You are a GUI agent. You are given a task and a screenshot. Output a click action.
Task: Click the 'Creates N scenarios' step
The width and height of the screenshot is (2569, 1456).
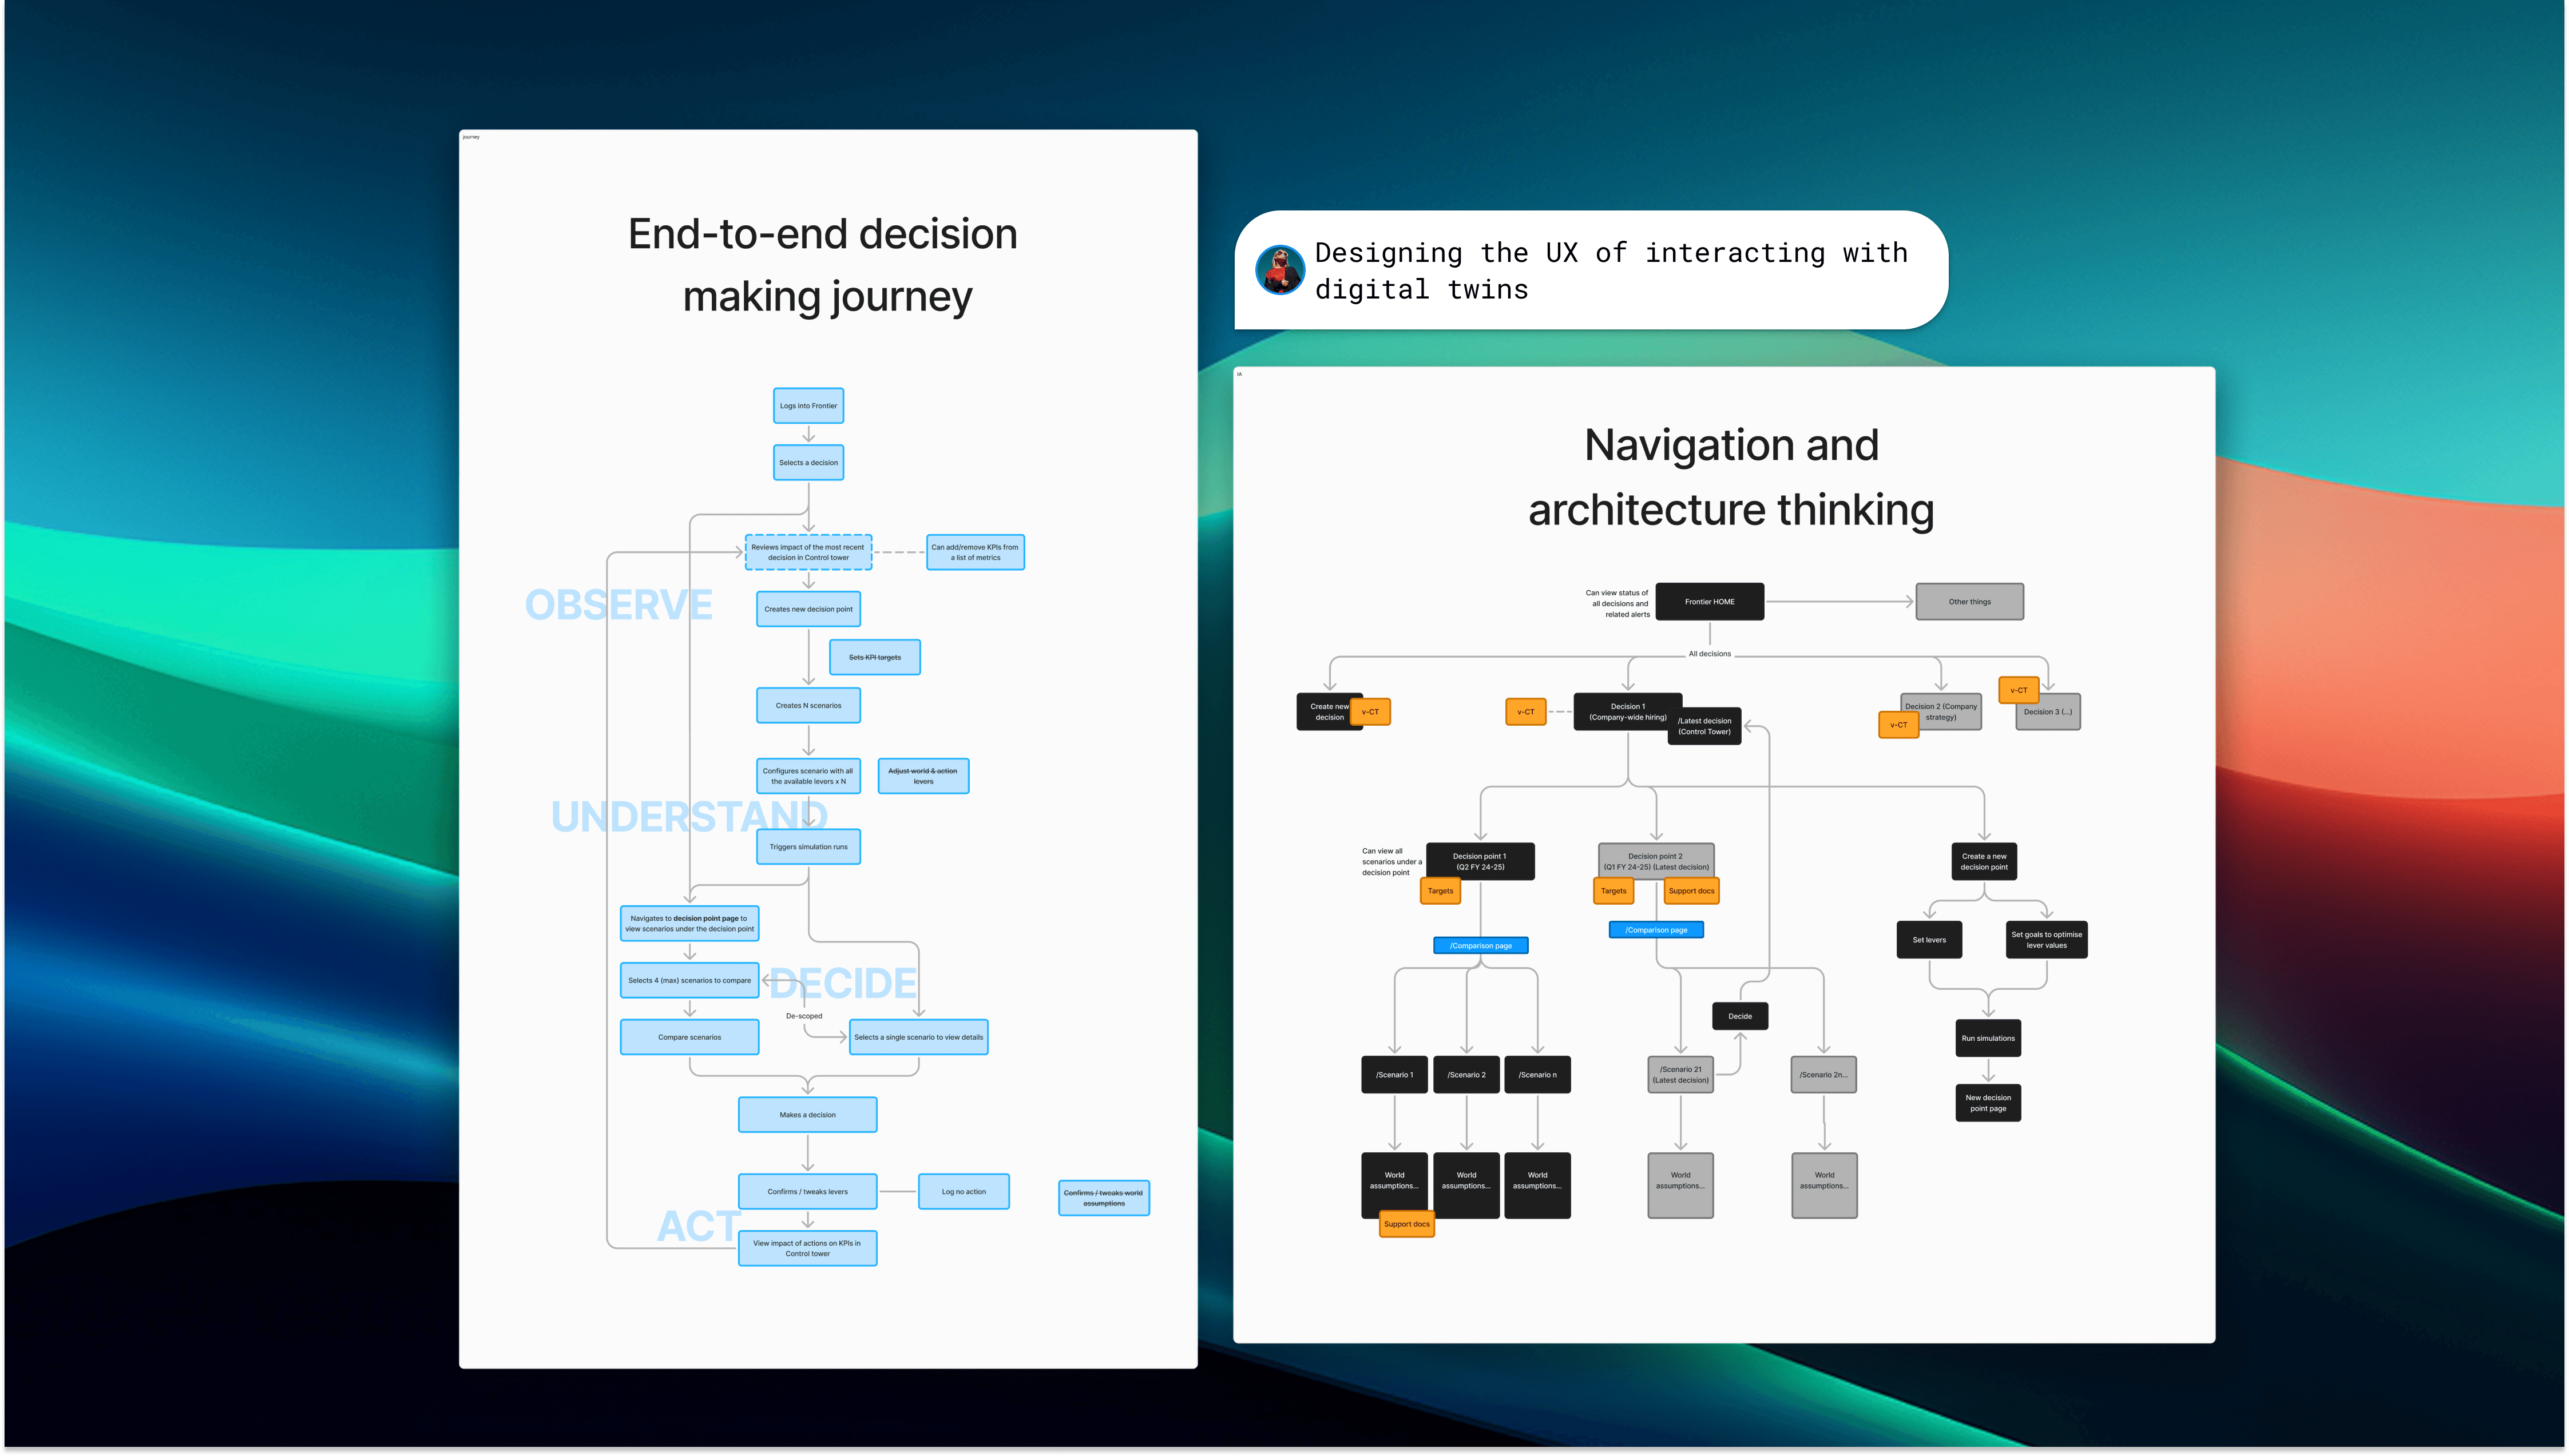coord(808,705)
